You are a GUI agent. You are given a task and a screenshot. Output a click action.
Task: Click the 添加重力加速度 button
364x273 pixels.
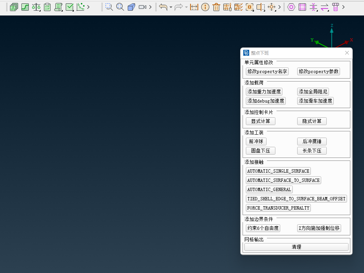264,91
